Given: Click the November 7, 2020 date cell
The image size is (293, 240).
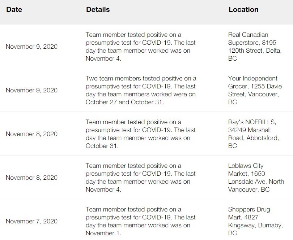Looking at the screenshot, I should click(x=31, y=221).
